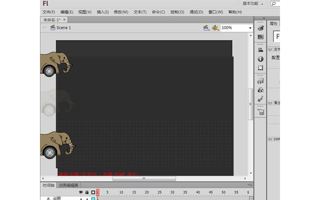
Task: Click the red instruction text on stage
Action: (x=99, y=174)
